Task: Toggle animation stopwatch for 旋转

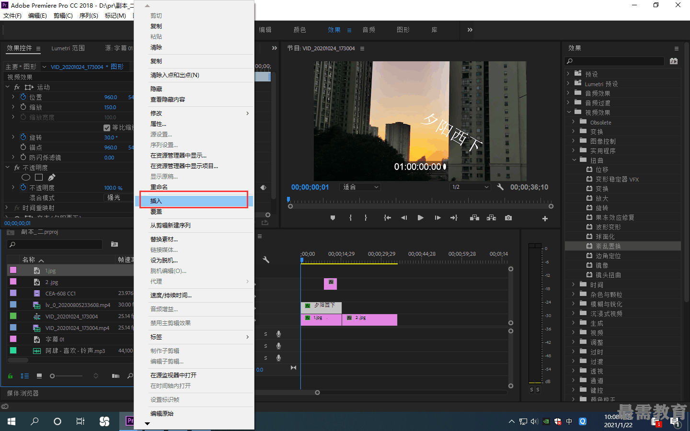Action: (23, 137)
